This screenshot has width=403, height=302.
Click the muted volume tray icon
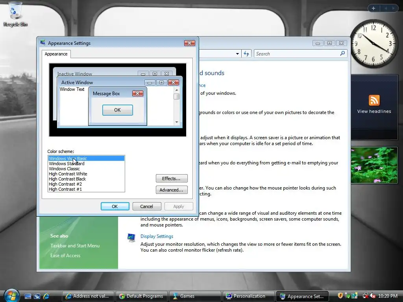373,296
